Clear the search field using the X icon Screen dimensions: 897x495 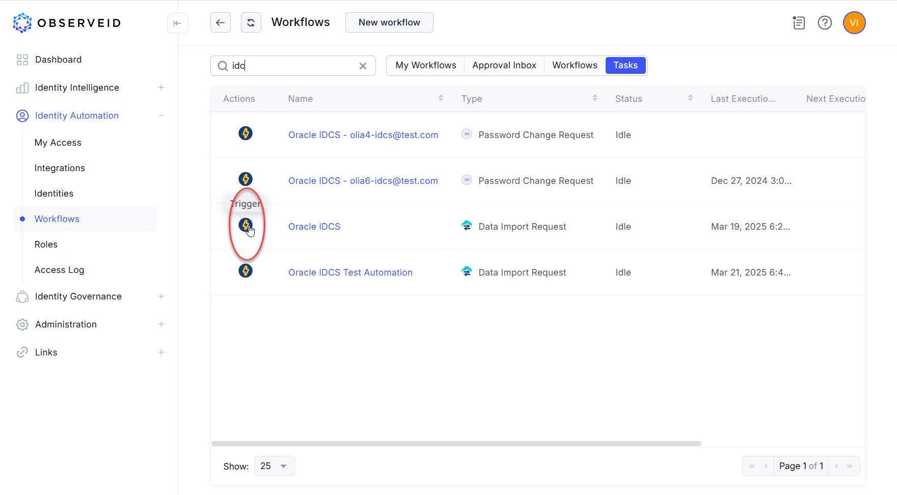pos(363,66)
